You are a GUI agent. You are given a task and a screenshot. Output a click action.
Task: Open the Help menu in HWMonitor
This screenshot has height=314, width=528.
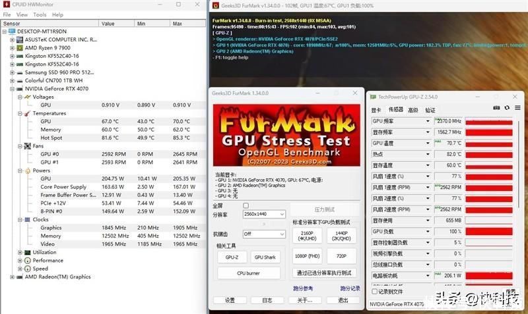[57, 14]
